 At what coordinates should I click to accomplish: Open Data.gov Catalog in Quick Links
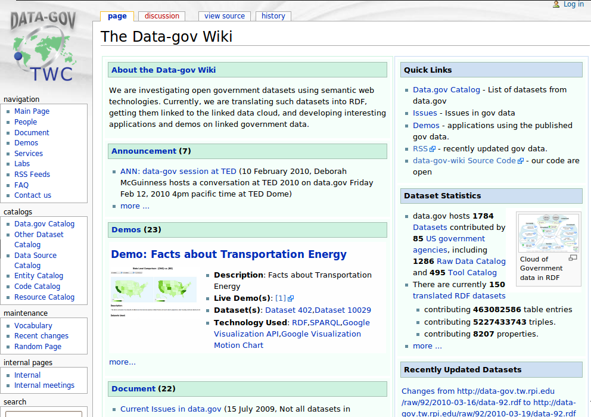pos(446,90)
